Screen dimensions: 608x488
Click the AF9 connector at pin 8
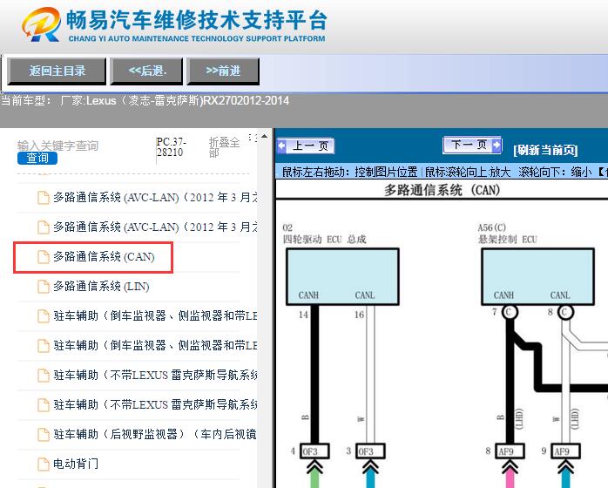pos(510,451)
